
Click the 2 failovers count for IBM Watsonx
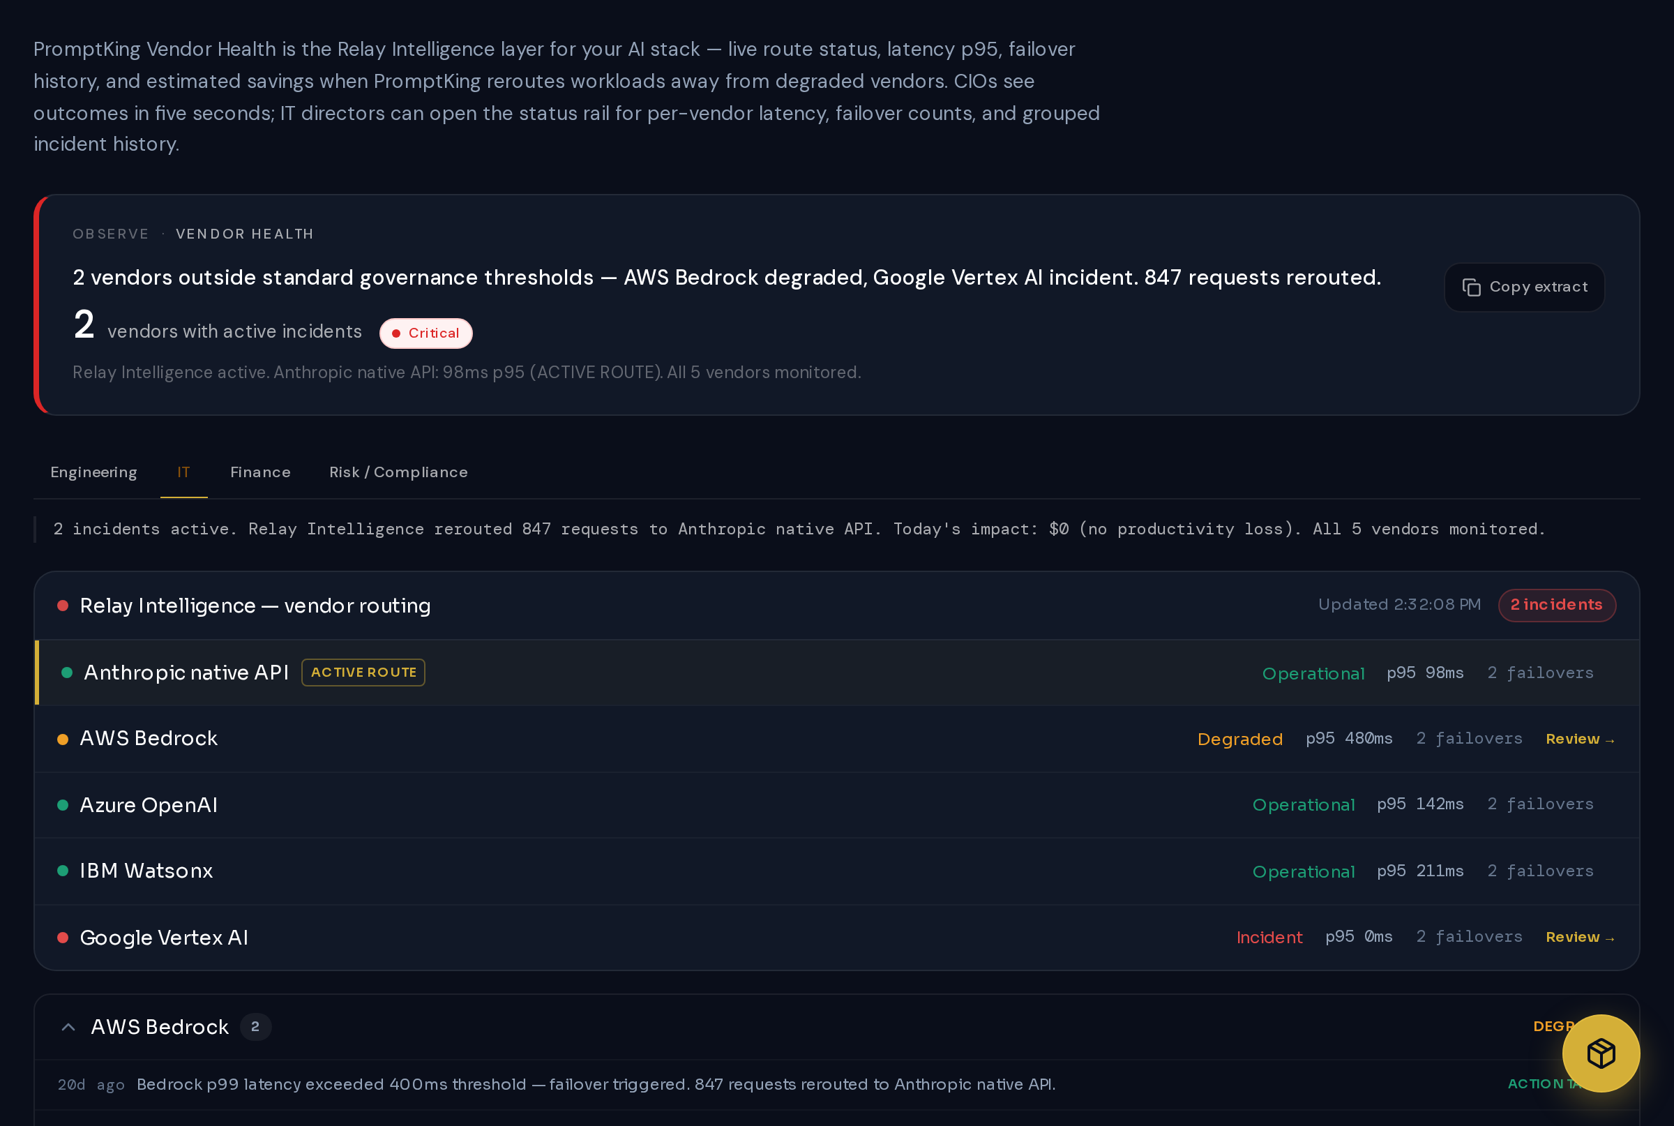click(1540, 871)
